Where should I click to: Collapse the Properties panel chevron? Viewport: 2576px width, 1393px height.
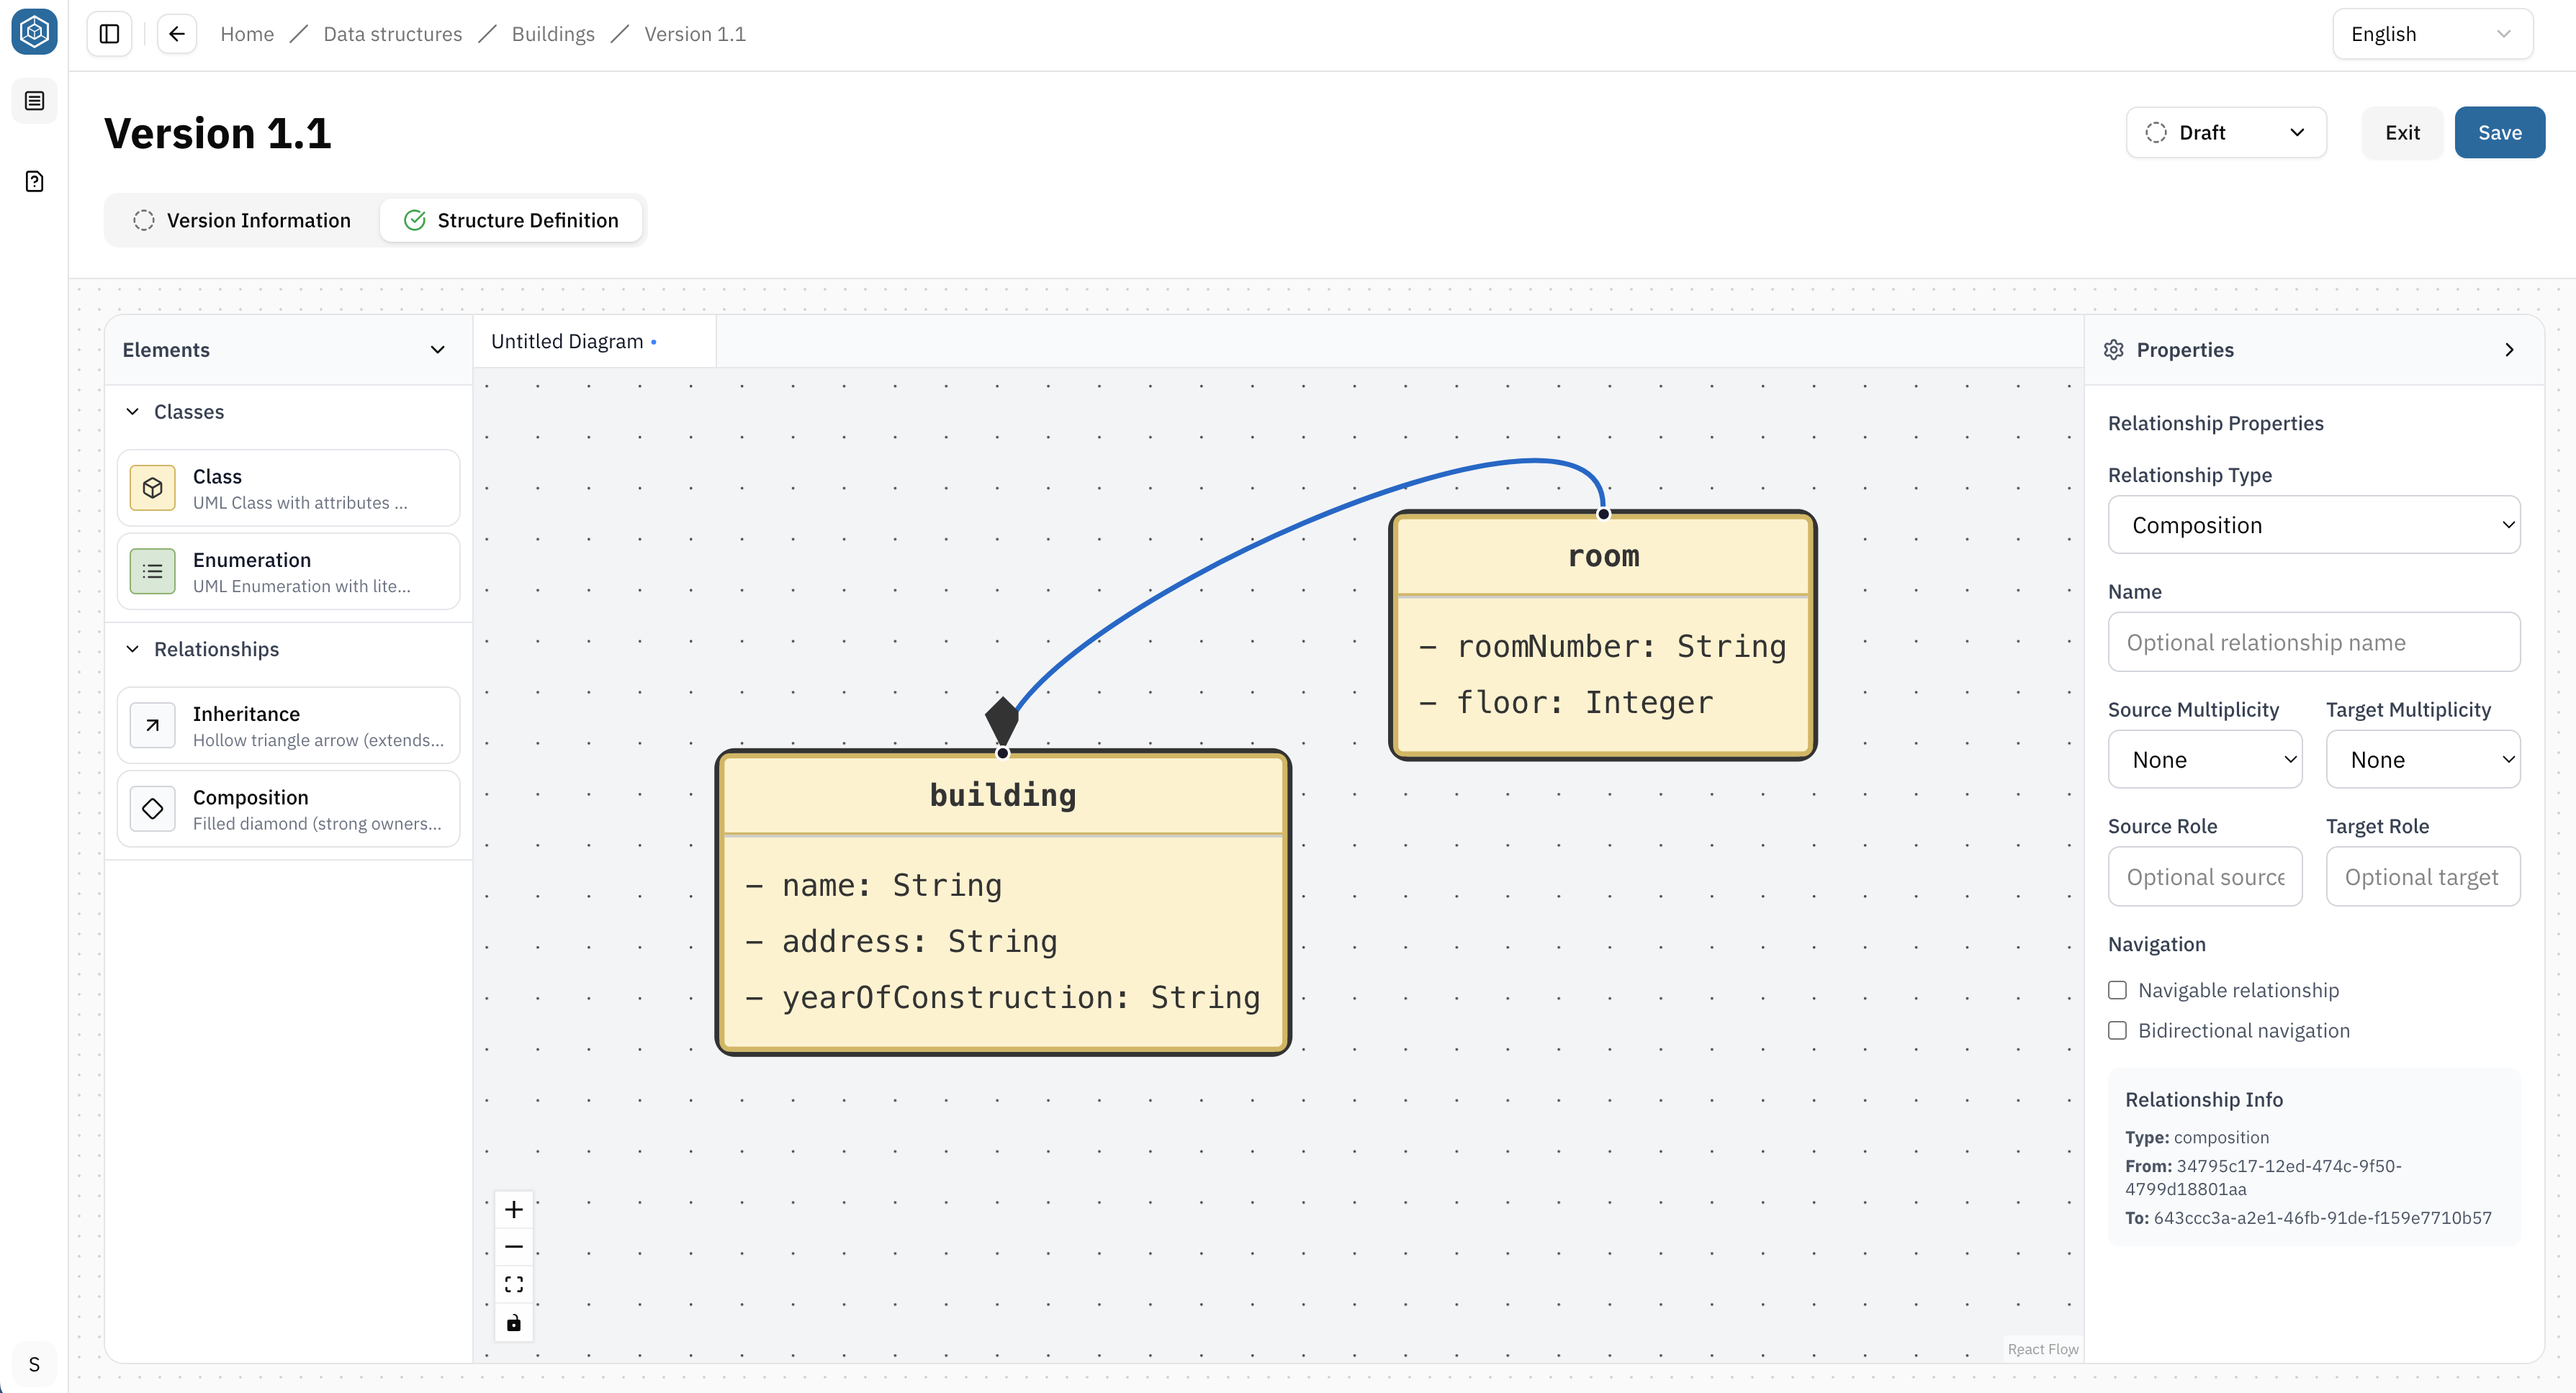(x=2509, y=350)
